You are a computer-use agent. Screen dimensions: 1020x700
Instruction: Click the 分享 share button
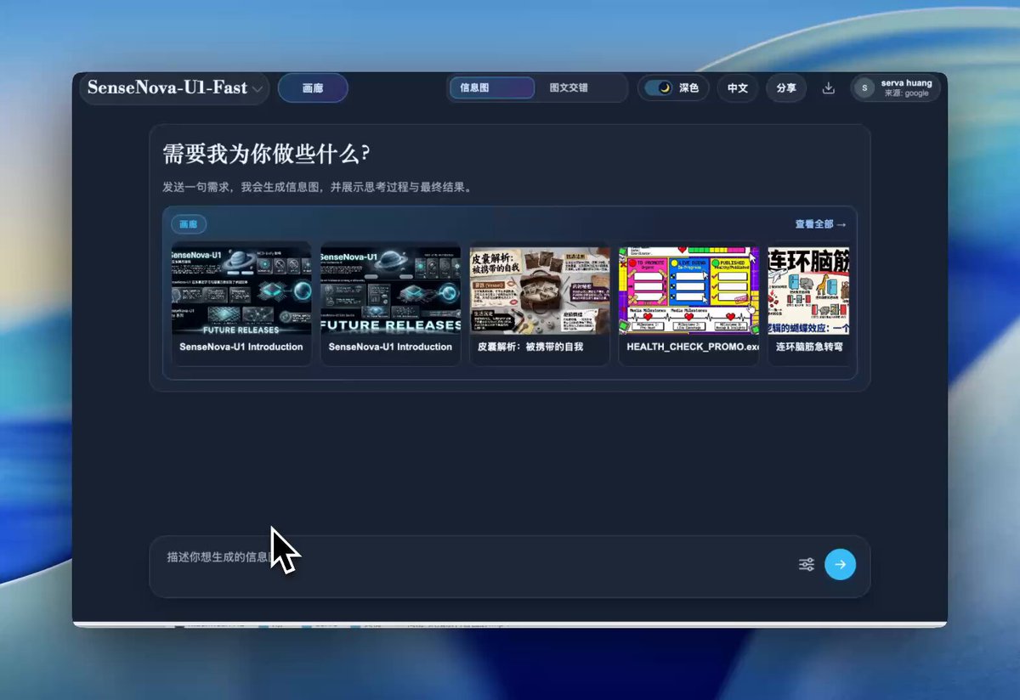point(786,87)
